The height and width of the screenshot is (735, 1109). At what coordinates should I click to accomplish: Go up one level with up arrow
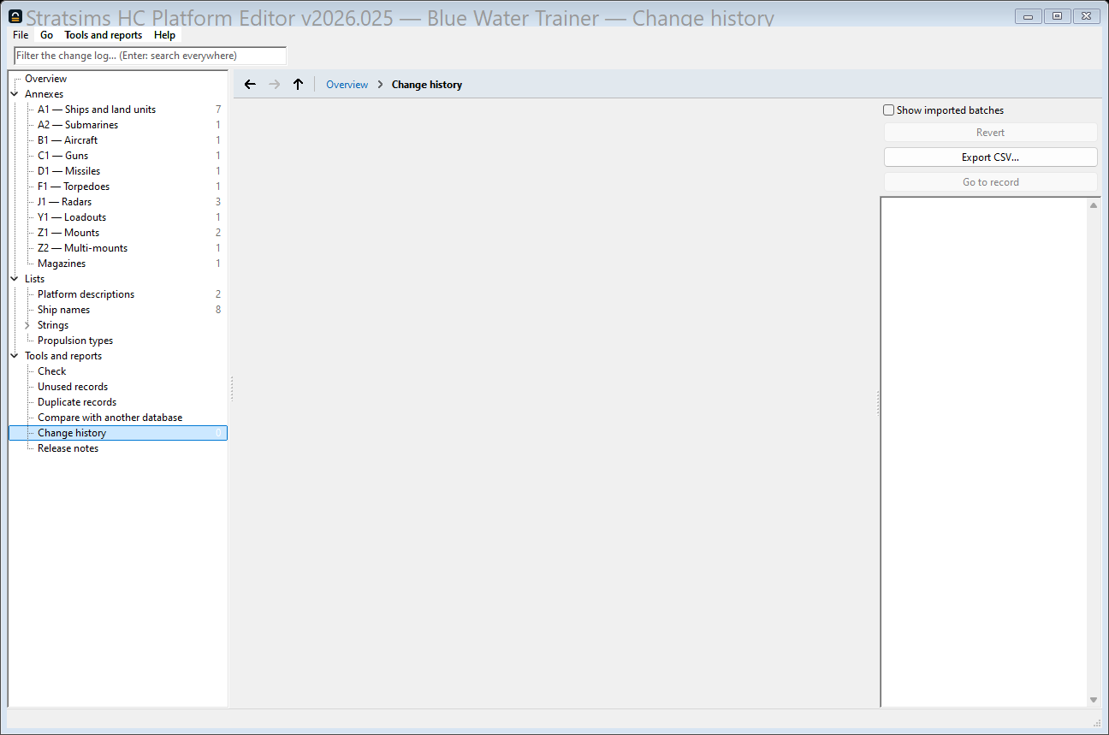coord(298,85)
